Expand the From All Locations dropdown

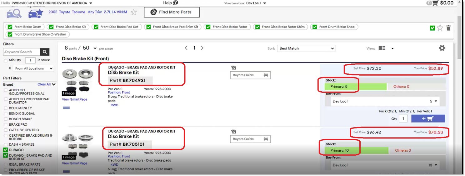point(34,68)
